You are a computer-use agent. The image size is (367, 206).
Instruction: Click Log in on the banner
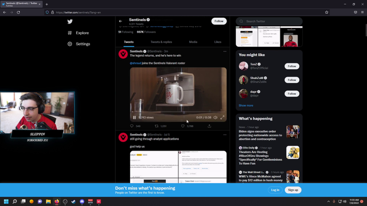(x=275, y=190)
